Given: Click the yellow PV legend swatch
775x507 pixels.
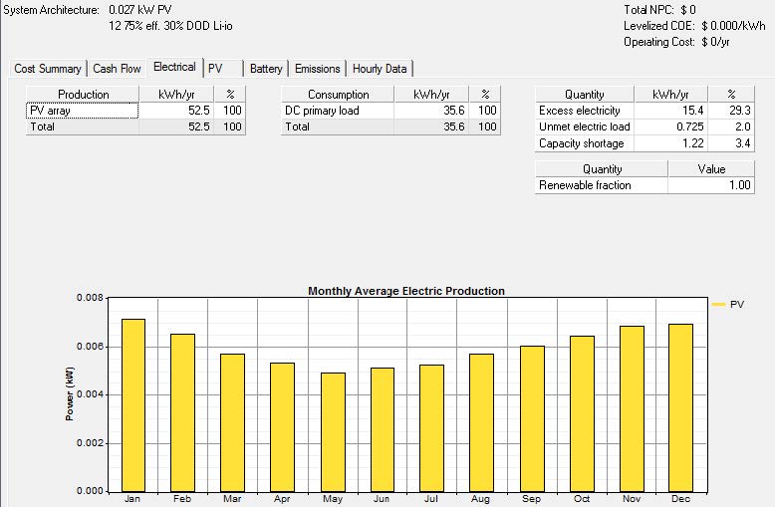Looking at the screenshot, I should 719,305.
